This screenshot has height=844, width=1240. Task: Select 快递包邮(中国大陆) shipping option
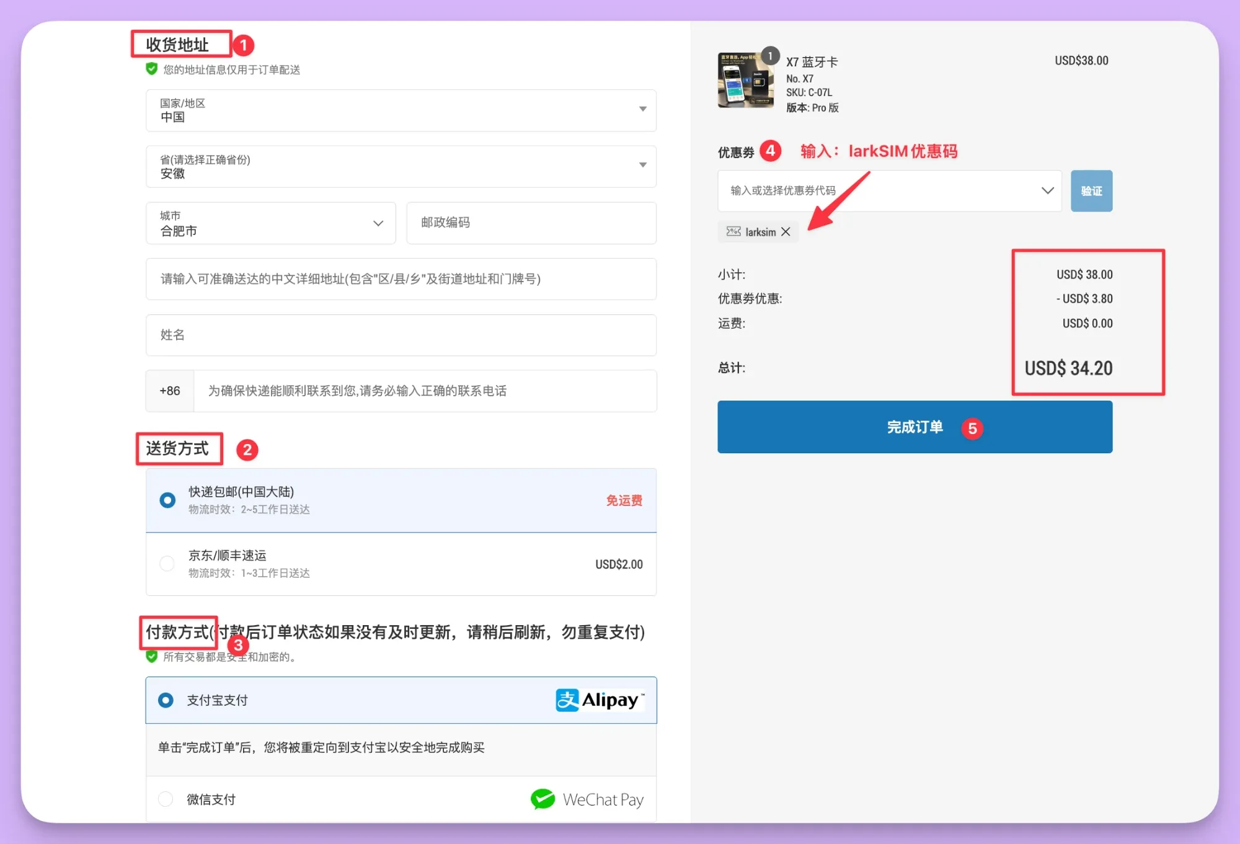coord(401,500)
